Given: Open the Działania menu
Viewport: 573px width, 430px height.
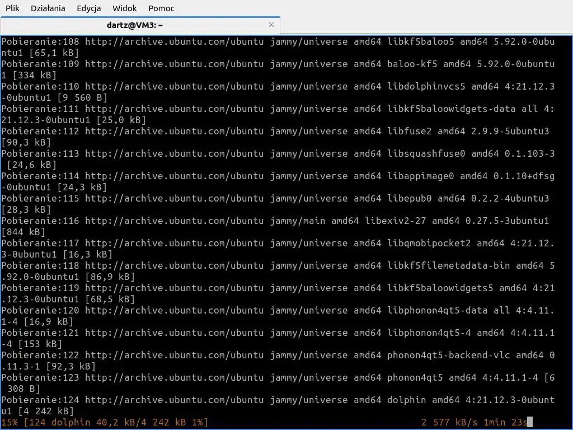Looking at the screenshot, I should click(48, 8).
